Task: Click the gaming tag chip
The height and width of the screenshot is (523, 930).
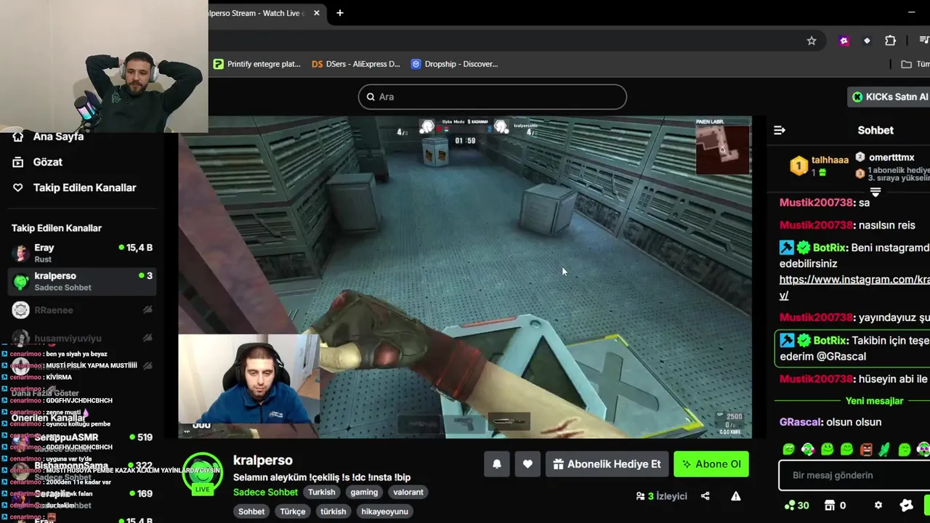Action: pyautogui.click(x=364, y=492)
